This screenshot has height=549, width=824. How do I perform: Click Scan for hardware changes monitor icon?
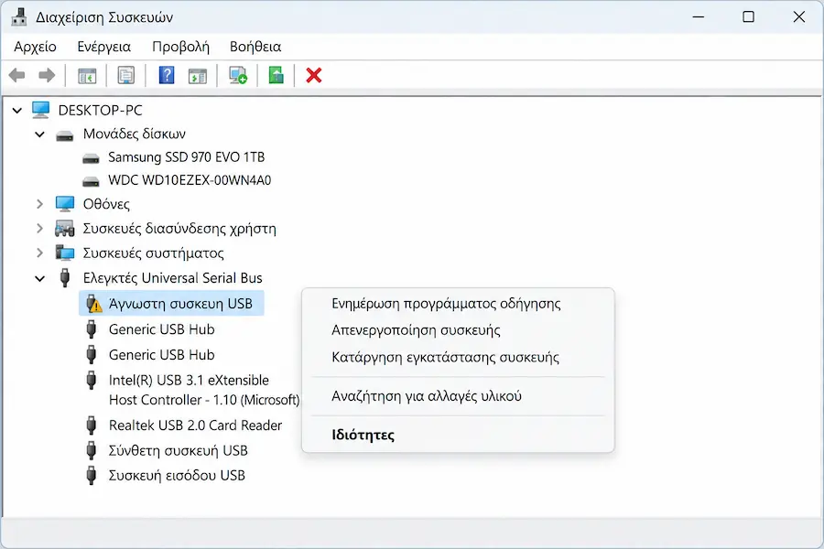[237, 75]
